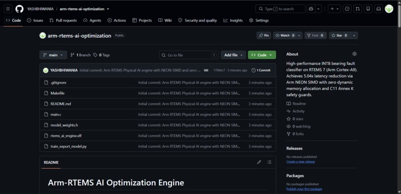Click Create a new release link
Screen dimensions: 401x194
click(x=301, y=162)
